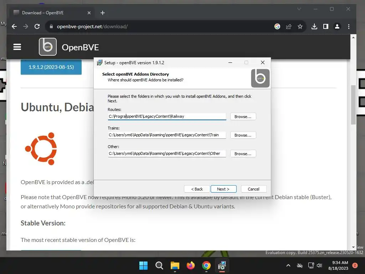This screenshot has height=274, width=365.
Task: Click the 'Stable Version:' heading text
Action: (43, 223)
